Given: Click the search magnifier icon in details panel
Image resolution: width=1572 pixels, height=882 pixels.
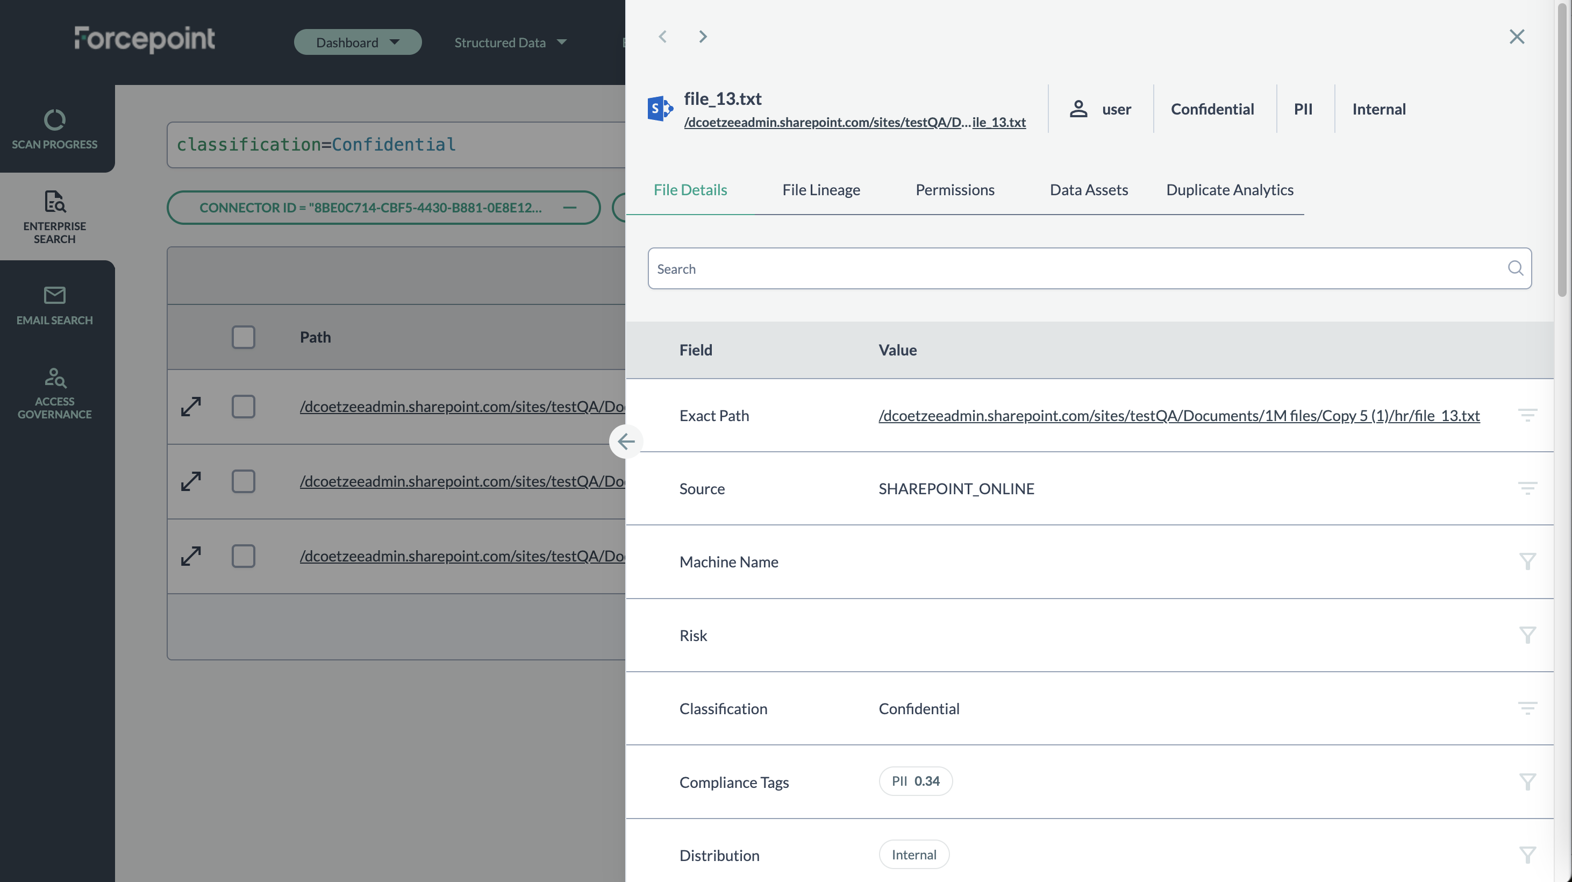Looking at the screenshot, I should (1514, 268).
